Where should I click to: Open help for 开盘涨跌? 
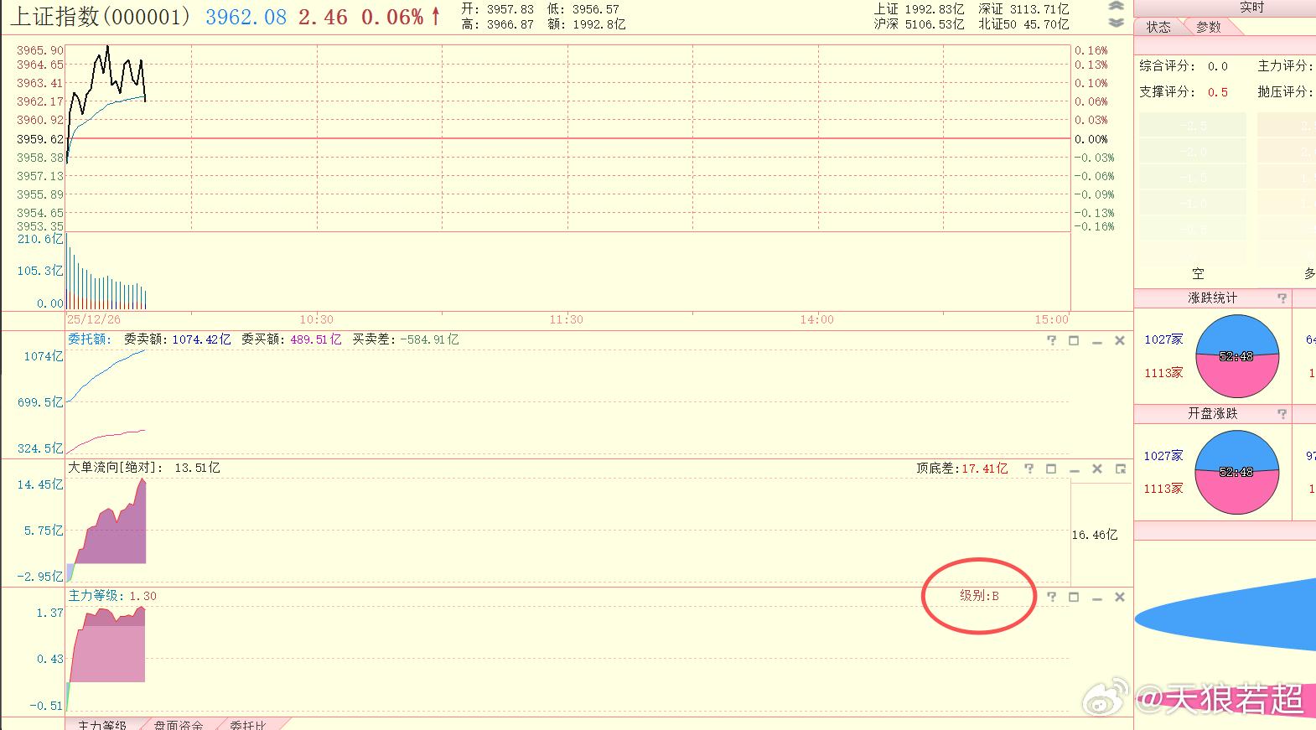click(x=1282, y=414)
